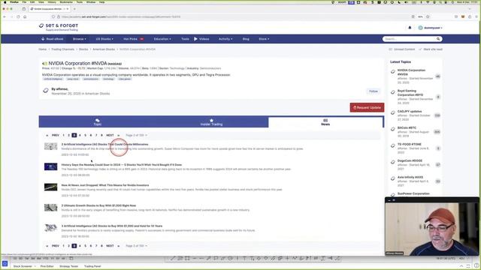Switch to the Topic tab
This screenshot has height=270, width=481.
(97, 121)
